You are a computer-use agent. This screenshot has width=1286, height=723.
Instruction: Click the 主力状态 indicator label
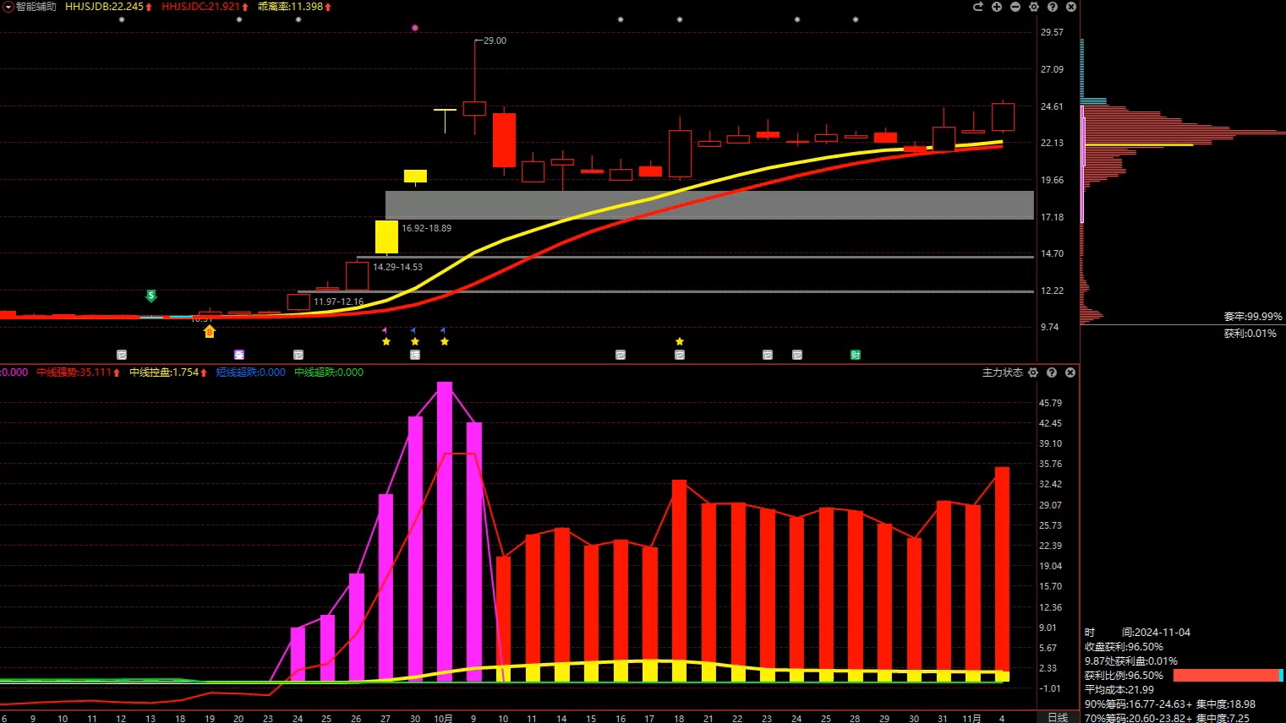1003,372
